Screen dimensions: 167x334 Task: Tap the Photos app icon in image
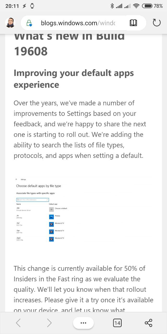51,217
